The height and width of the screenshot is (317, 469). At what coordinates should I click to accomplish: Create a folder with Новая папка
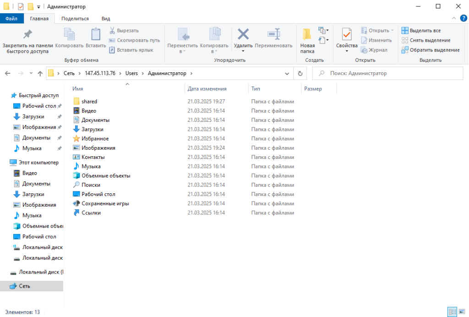(307, 41)
